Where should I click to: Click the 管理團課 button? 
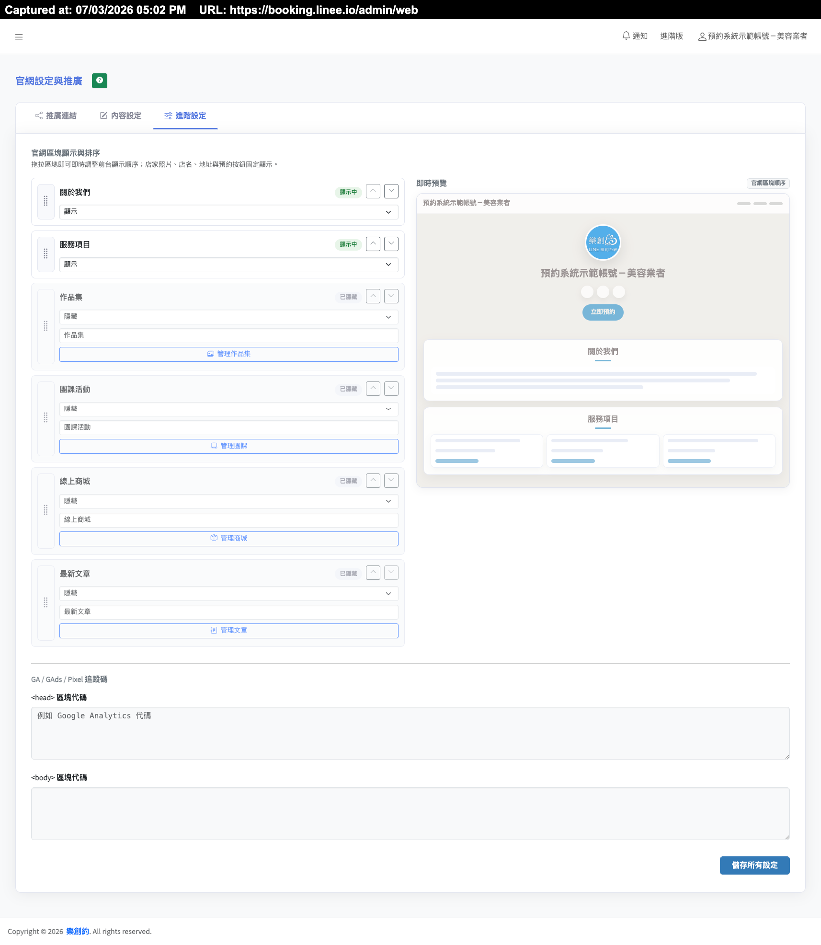[x=229, y=446]
